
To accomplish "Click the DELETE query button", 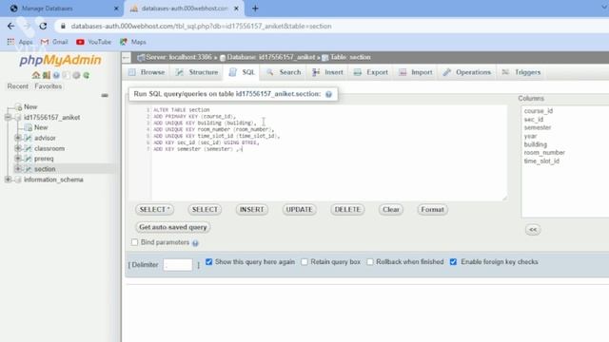I will pyautogui.click(x=347, y=209).
